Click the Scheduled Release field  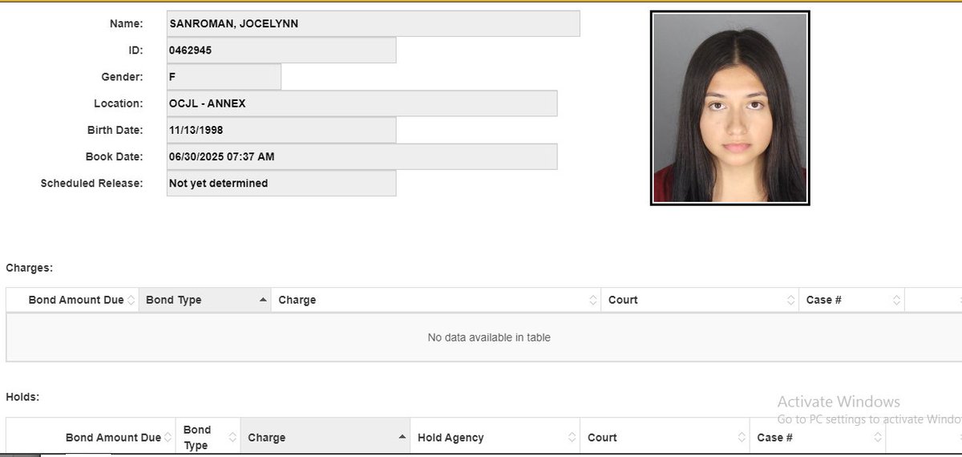pyautogui.click(x=281, y=183)
